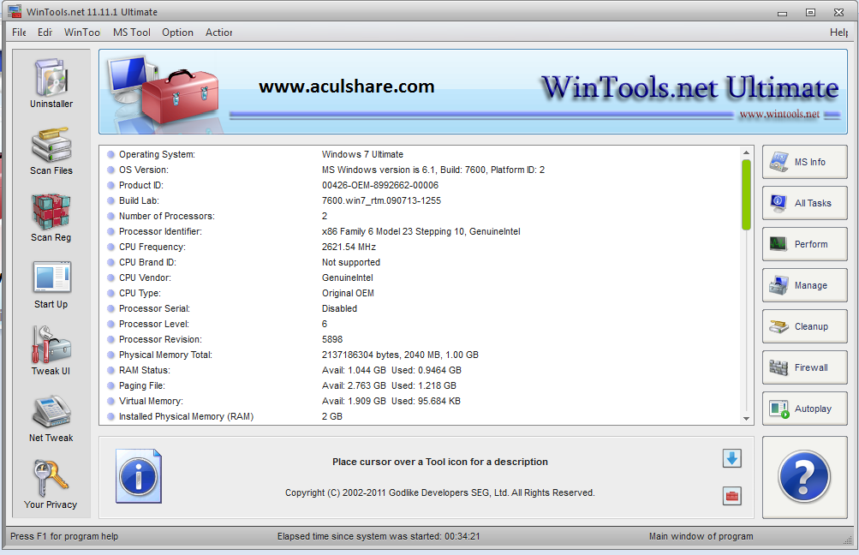The width and height of the screenshot is (859, 555).
Task: Show the All Tasks view
Action: tap(803, 203)
